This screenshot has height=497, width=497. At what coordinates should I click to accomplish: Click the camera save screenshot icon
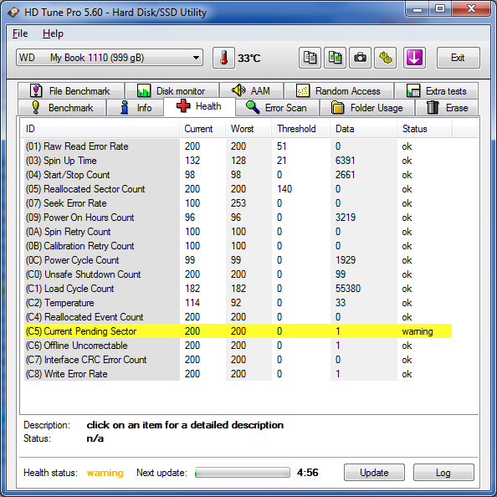(360, 58)
